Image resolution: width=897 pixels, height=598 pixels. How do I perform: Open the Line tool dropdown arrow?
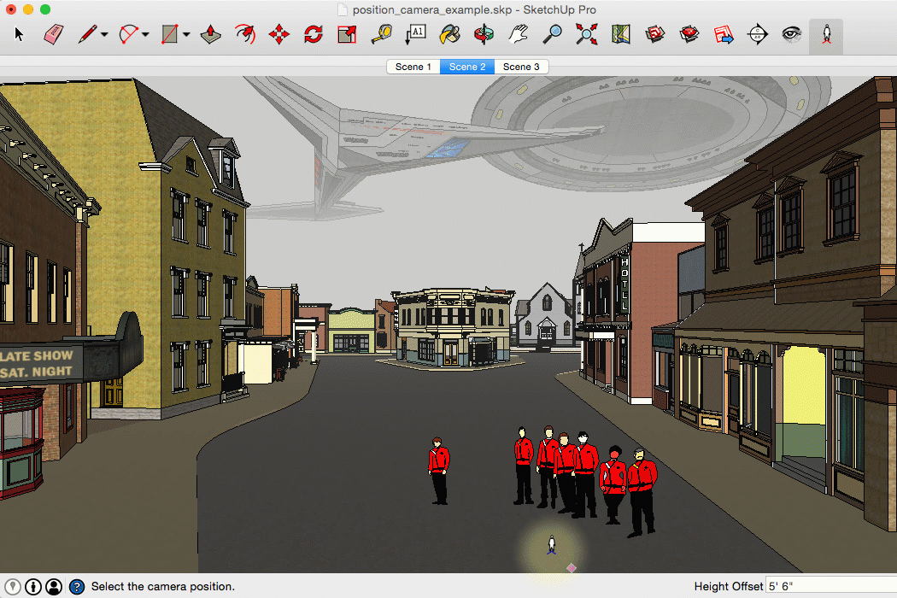(104, 35)
